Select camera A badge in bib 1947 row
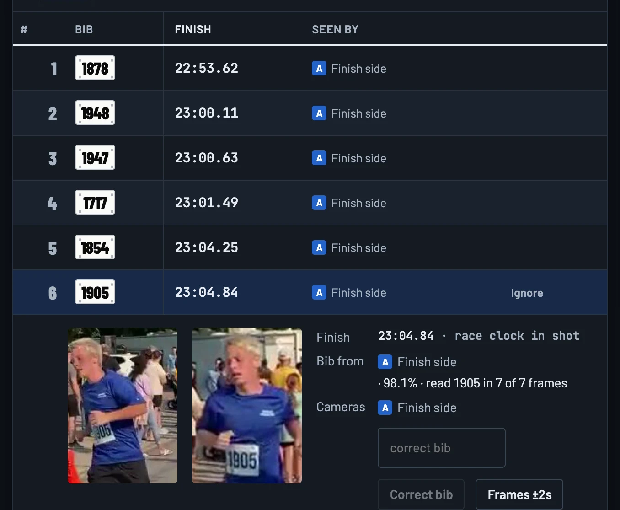 [319, 158]
